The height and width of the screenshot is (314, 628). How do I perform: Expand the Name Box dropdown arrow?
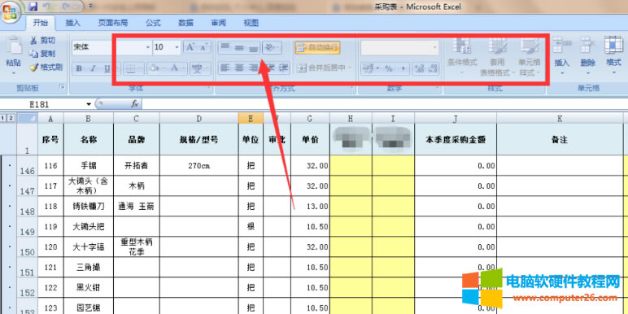click(89, 104)
